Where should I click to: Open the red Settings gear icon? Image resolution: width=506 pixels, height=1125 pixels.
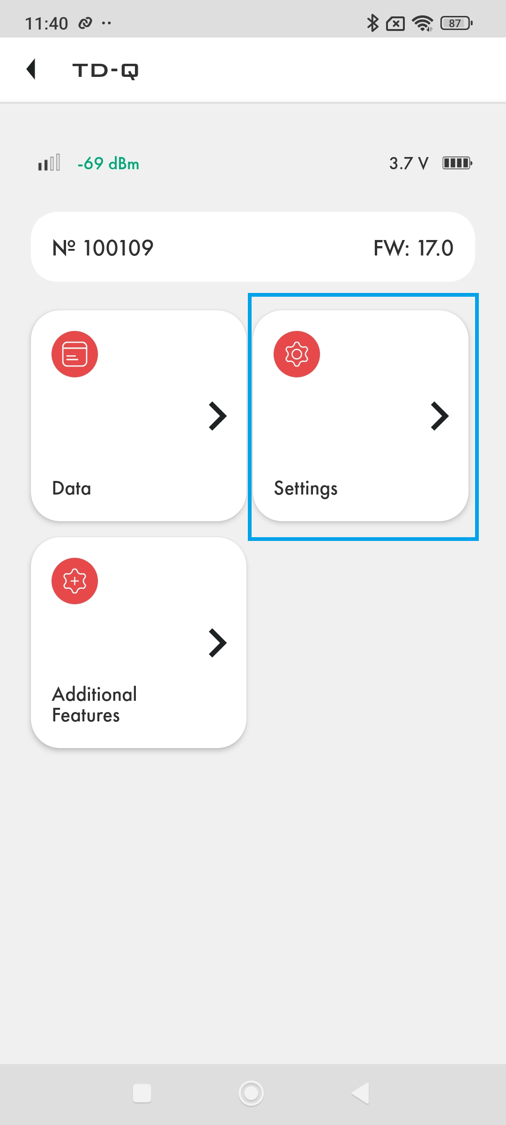297,354
